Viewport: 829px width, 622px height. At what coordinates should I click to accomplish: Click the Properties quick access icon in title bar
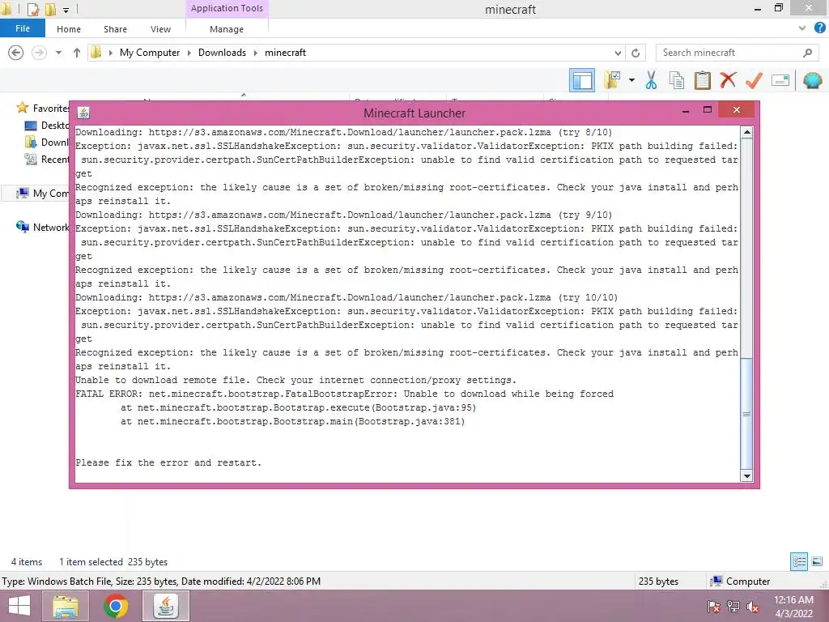[32, 9]
